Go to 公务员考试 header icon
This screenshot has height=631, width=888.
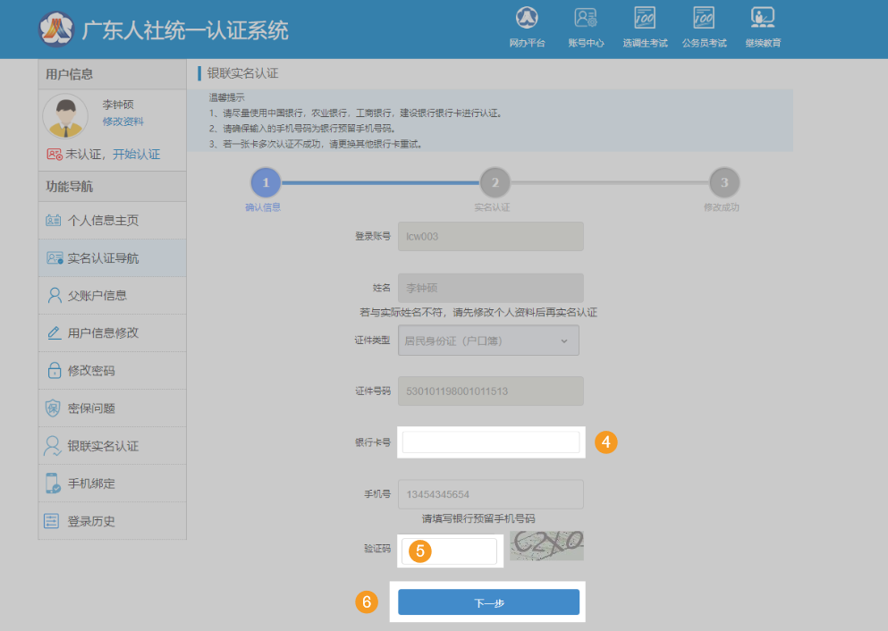point(704,18)
